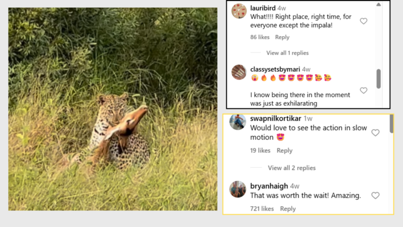The width and height of the screenshot is (403, 227).
Task: Expand View all 2 replies under swapnilkortikar
Action: click(x=292, y=168)
